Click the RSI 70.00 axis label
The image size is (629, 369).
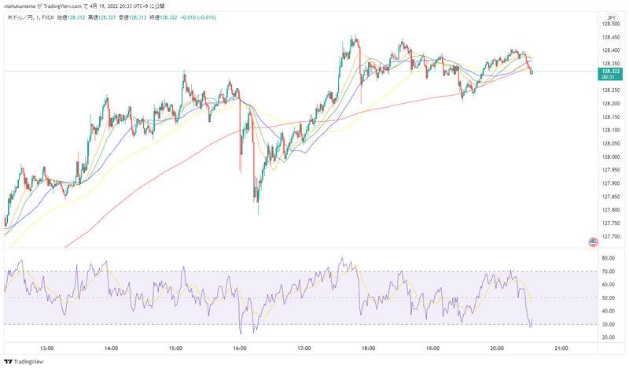[x=609, y=271]
